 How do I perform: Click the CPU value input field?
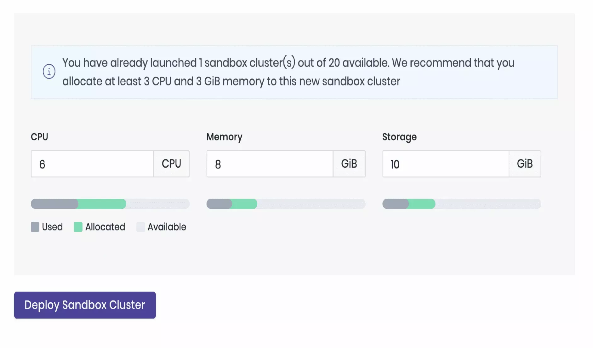(92, 164)
